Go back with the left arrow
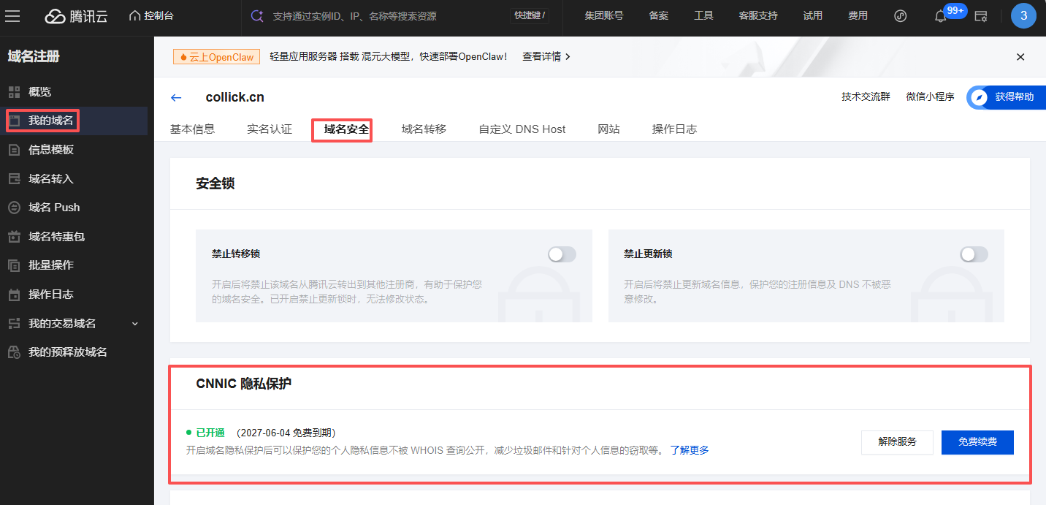 (175, 97)
